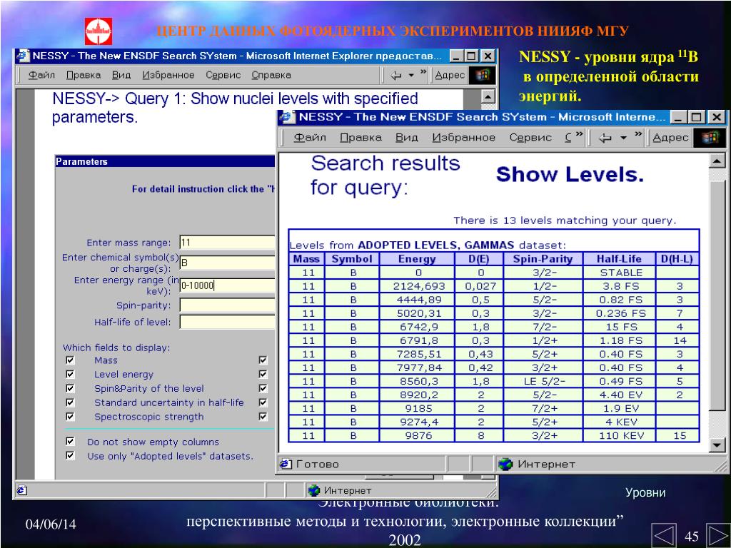Focus the Spin-parity input field
The width and height of the screenshot is (731, 548).
coord(228,305)
